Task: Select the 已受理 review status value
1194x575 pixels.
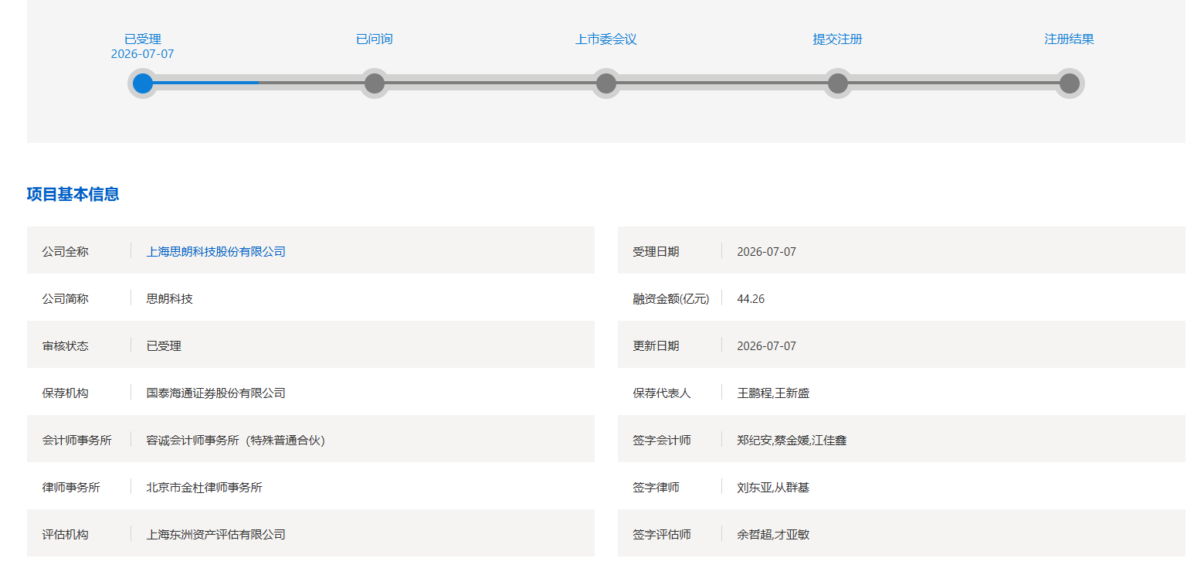Action: [164, 346]
